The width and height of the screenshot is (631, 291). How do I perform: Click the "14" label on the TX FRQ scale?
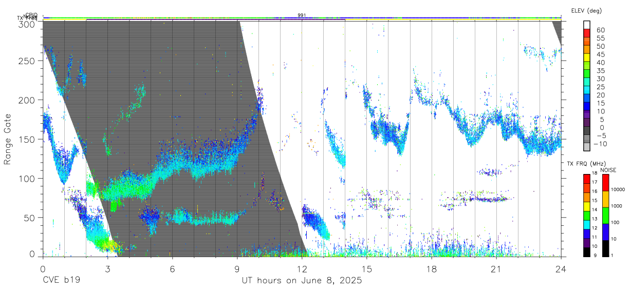[596, 210]
